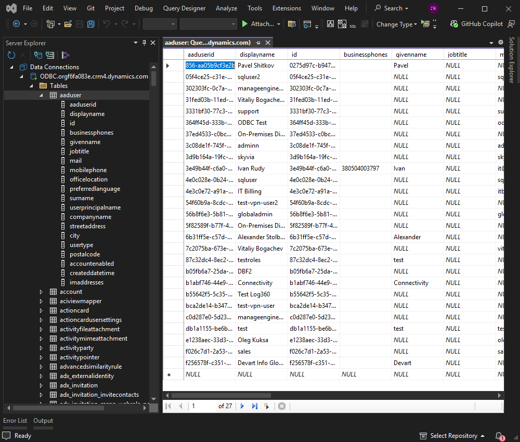Go to the next record
520x442 pixels.
(x=242, y=406)
